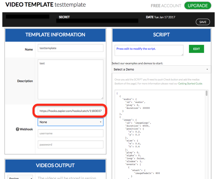The height and width of the screenshot is (179, 217).
Task: Select the Zapier webhook URL field
Action: pos(71,111)
